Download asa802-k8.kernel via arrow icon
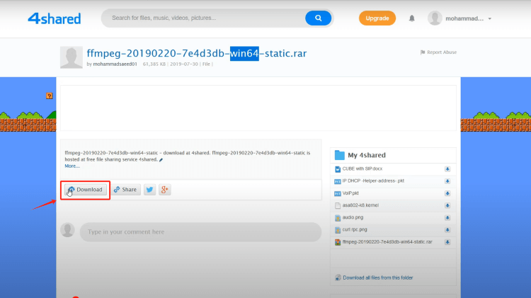 [x=447, y=205]
